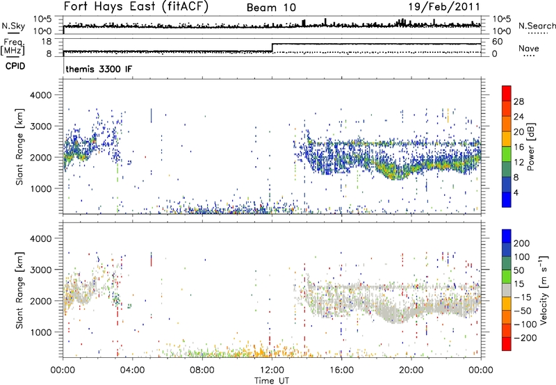
Task: Click the '1000' tick of the velocity panel
Action: tap(40, 332)
